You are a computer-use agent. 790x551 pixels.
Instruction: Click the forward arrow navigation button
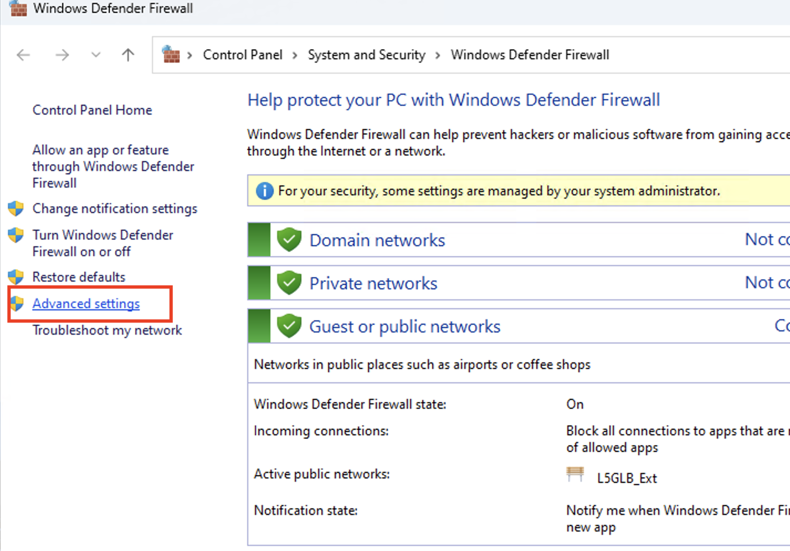pyautogui.click(x=62, y=55)
